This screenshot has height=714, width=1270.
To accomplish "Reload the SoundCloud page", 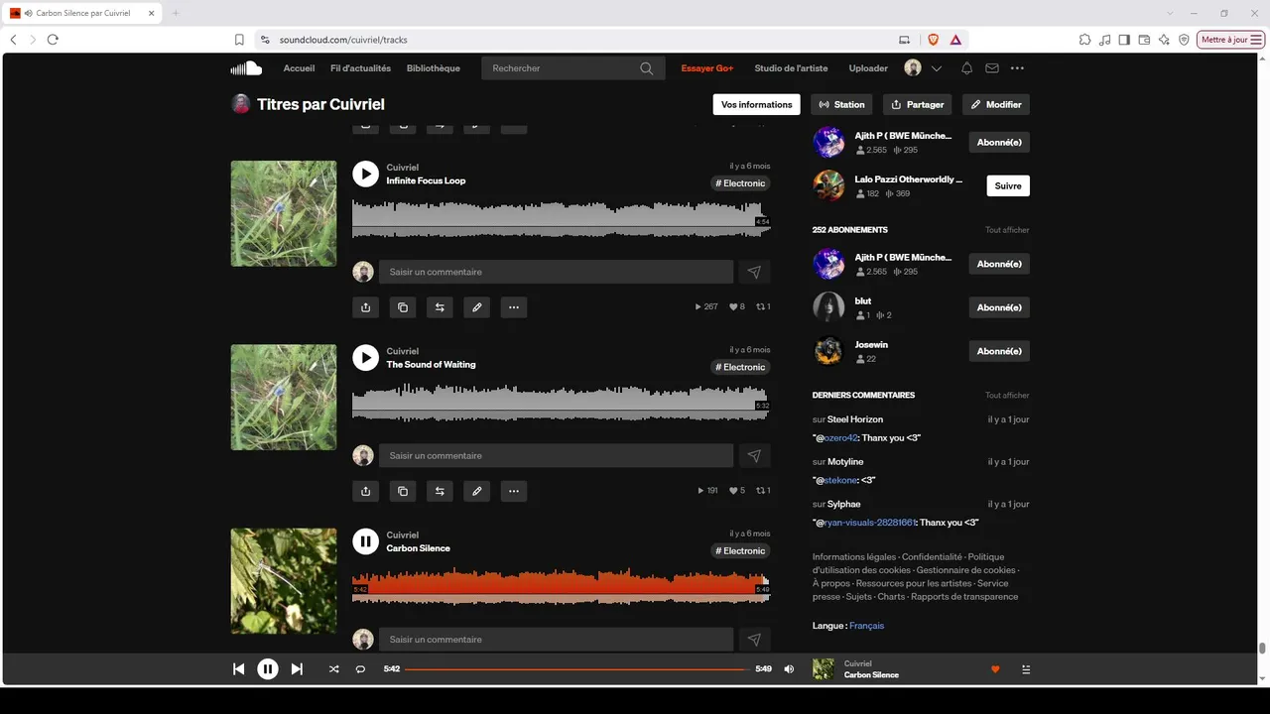I will 53,40.
